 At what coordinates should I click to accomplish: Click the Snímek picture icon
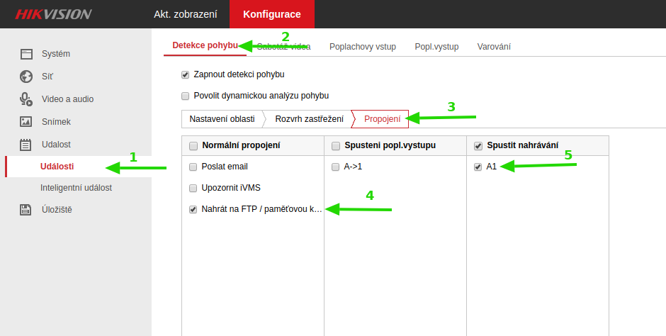26,122
